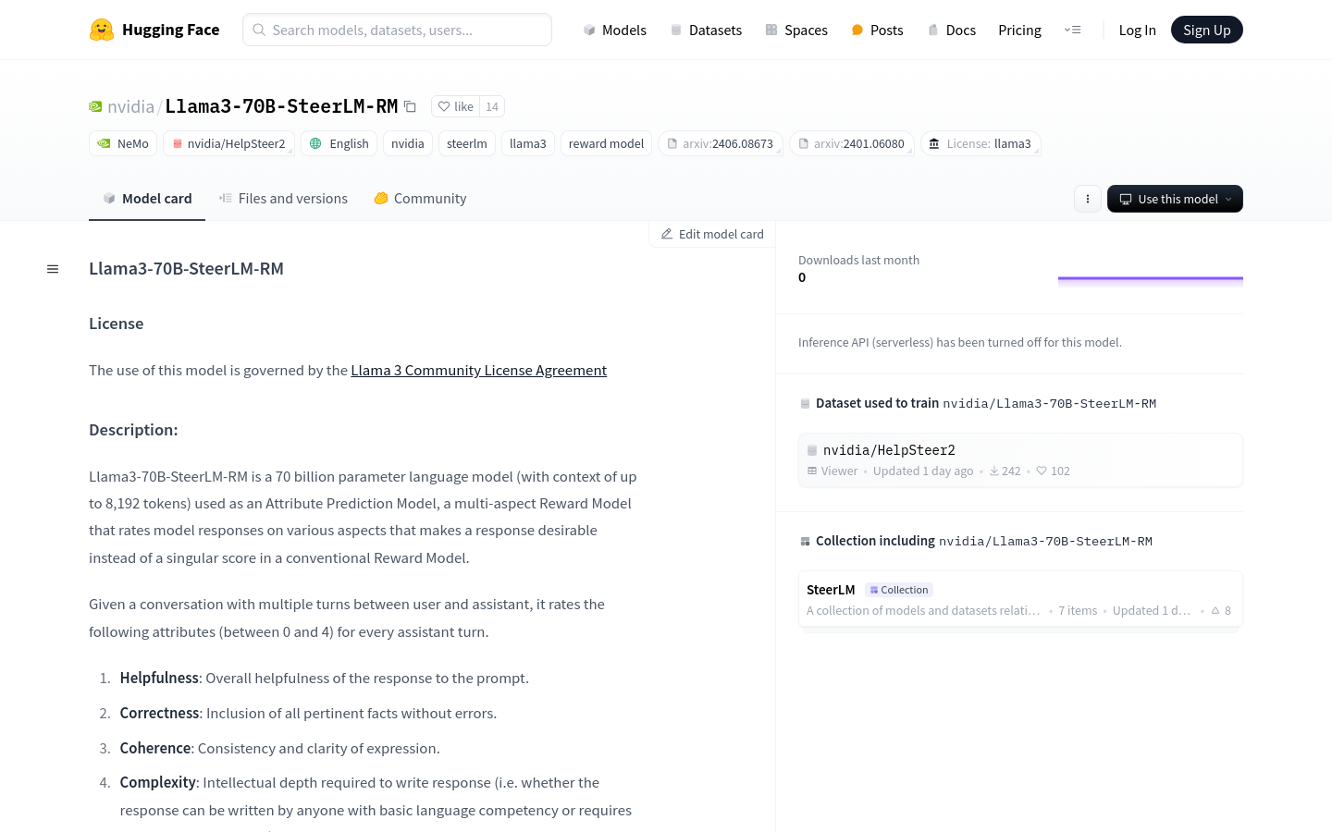Switch to the Model card tab
The height and width of the screenshot is (832, 1332).
click(147, 199)
